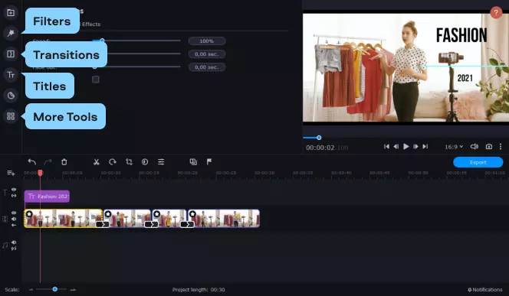Screen dimensions: 509x296
Task: Click the 100% speed value field
Action: pyautogui.click(x=207, y=41)
